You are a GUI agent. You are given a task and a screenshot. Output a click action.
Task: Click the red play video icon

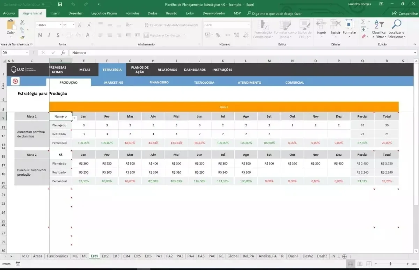pyautogui.click(x=15, y=81)
